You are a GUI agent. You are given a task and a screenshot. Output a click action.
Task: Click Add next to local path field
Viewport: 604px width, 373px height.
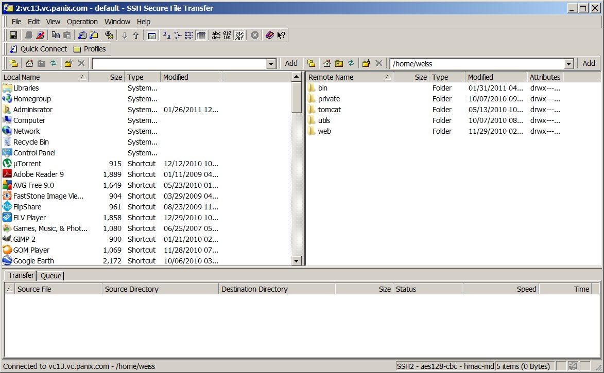pos(291,63)
